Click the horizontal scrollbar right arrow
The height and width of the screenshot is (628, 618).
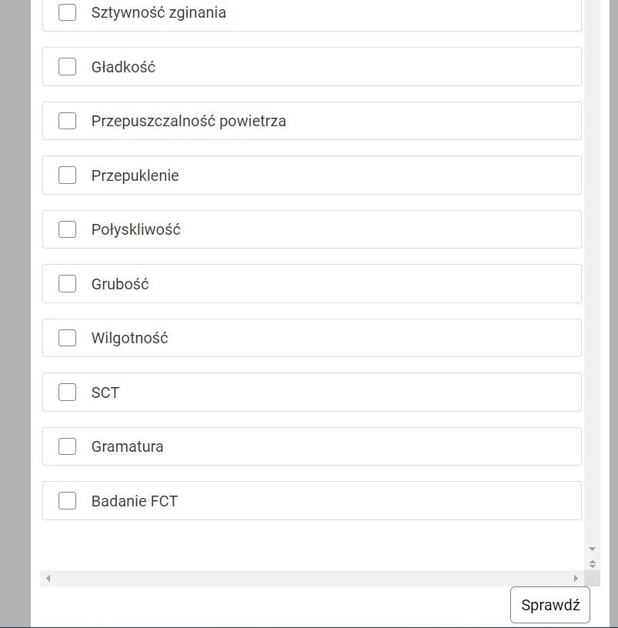[576, 578]
